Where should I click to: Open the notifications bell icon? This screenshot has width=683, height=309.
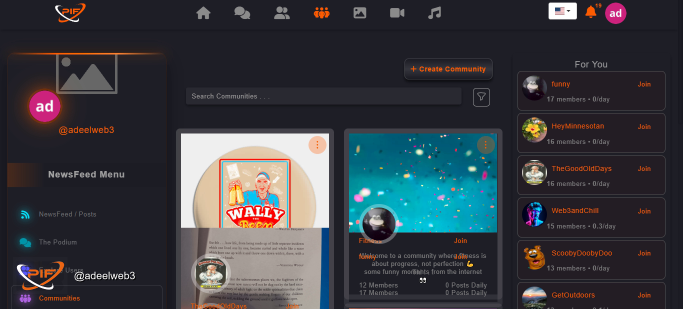tap(591, 12)
